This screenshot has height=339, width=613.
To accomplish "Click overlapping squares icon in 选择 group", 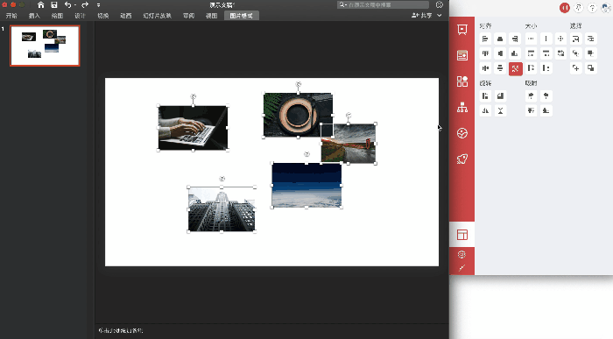I will click(591, 68).
